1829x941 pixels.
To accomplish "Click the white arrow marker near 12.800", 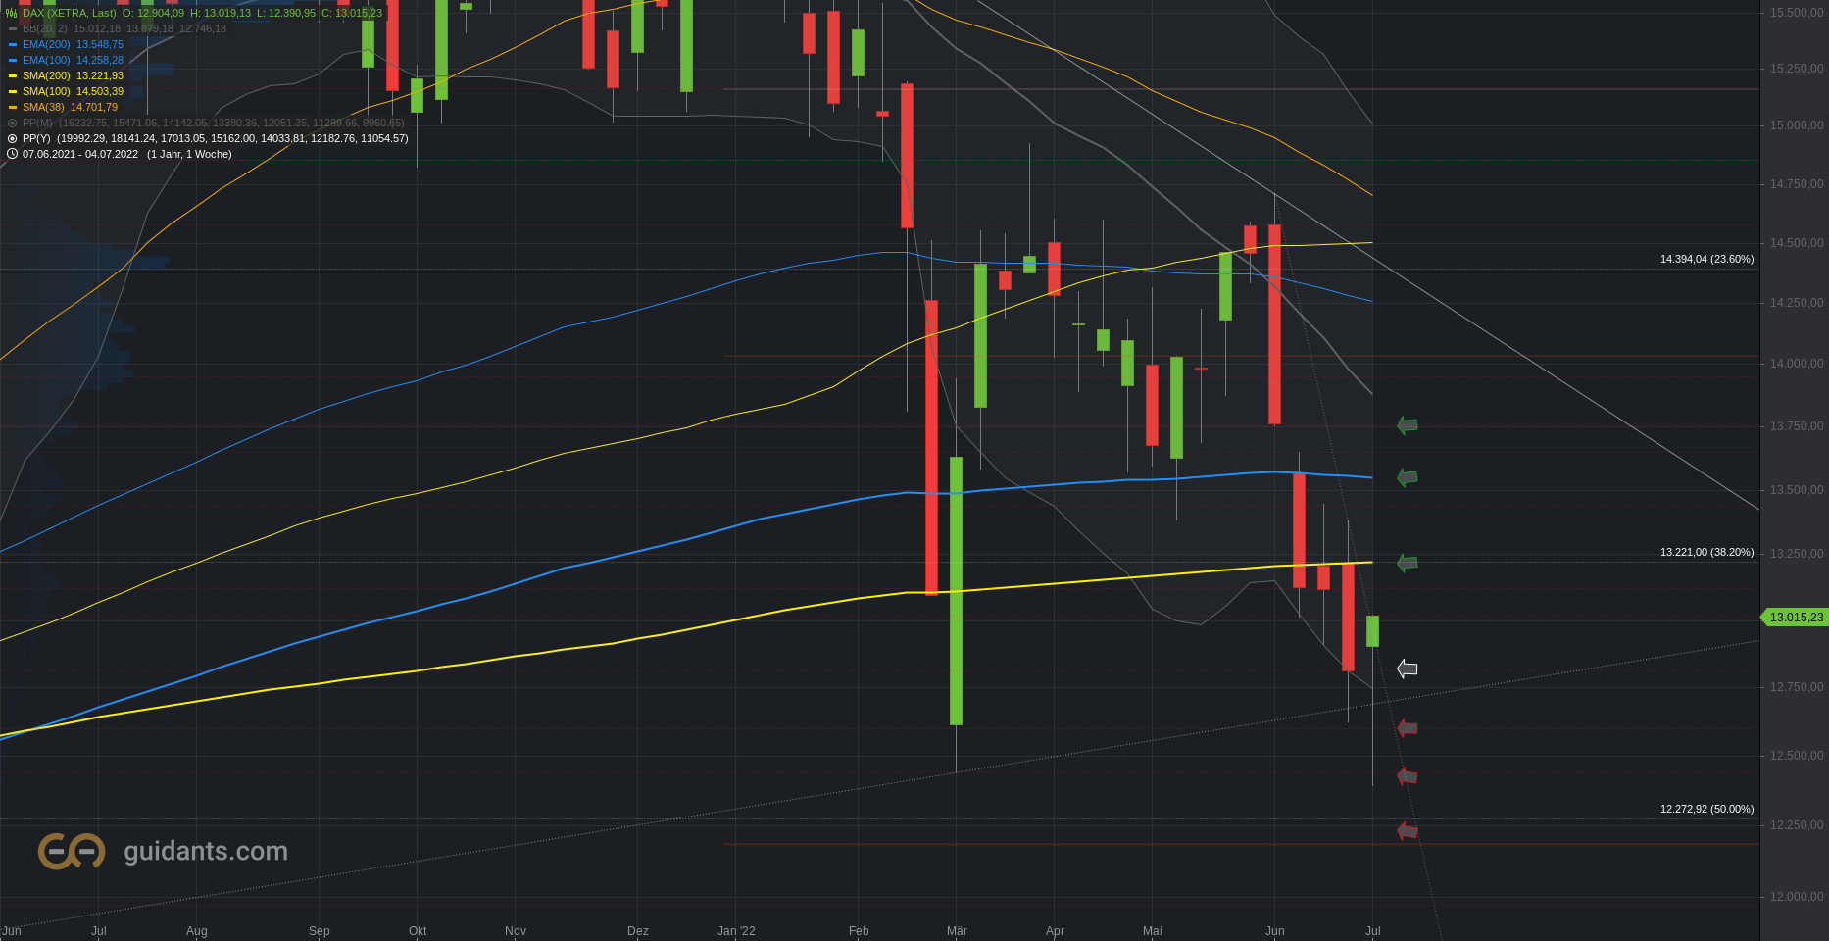I will pos(1407,669).
